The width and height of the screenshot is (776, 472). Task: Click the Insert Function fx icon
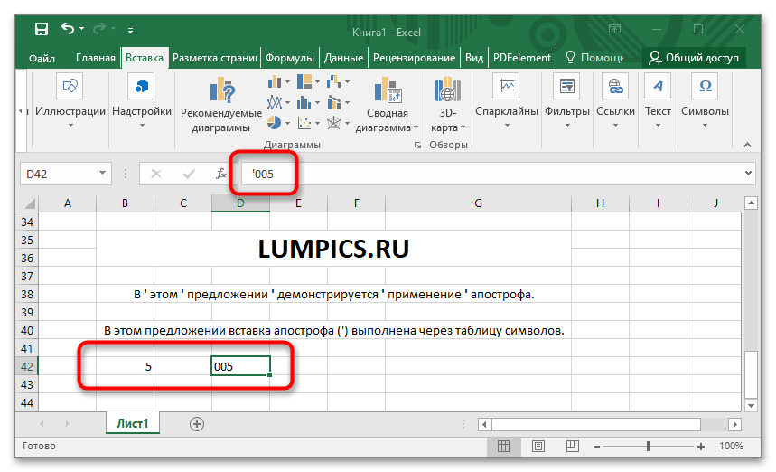pyautogui.click(x=221, y=174)
